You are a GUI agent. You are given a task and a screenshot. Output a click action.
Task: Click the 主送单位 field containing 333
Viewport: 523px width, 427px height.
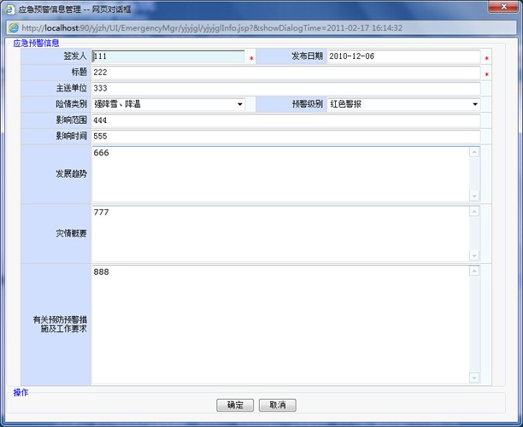point(285,89)
